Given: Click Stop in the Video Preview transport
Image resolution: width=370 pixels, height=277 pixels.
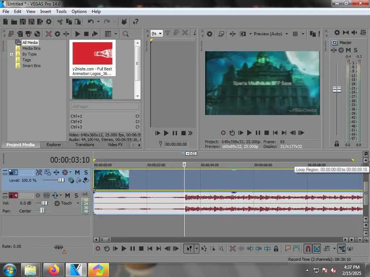Looking at the screenshot, I should point(267,133).
